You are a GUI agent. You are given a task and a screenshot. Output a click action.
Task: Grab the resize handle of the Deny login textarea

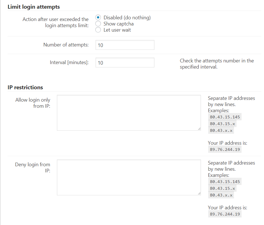[199, 193]
